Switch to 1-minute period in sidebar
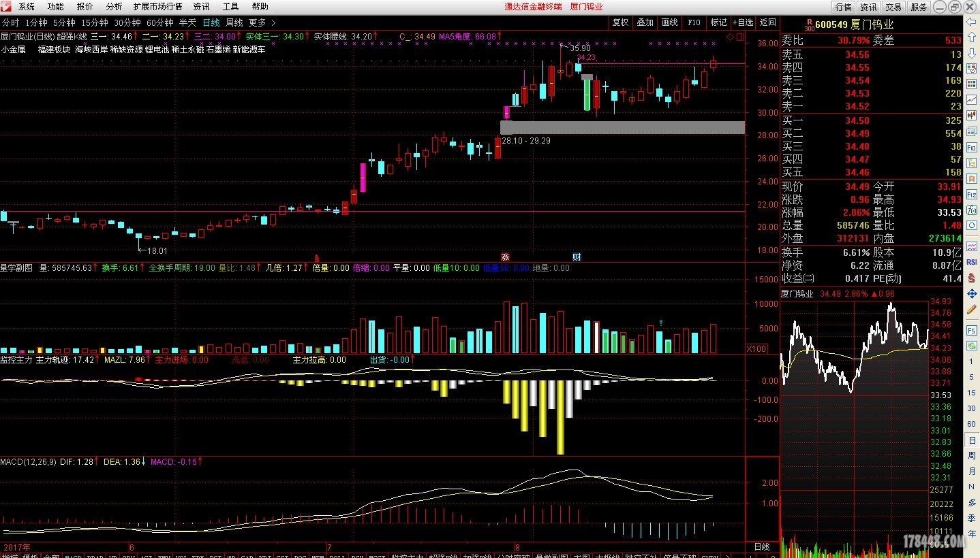980x558 pixels. (971, 361)
